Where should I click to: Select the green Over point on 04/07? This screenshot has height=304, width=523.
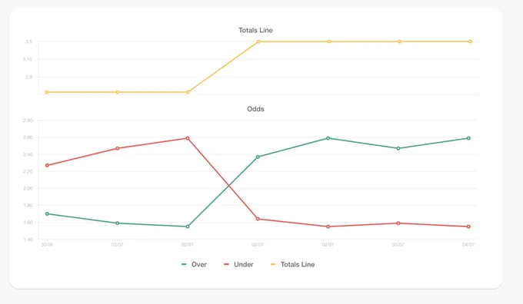tap(468, 138)
